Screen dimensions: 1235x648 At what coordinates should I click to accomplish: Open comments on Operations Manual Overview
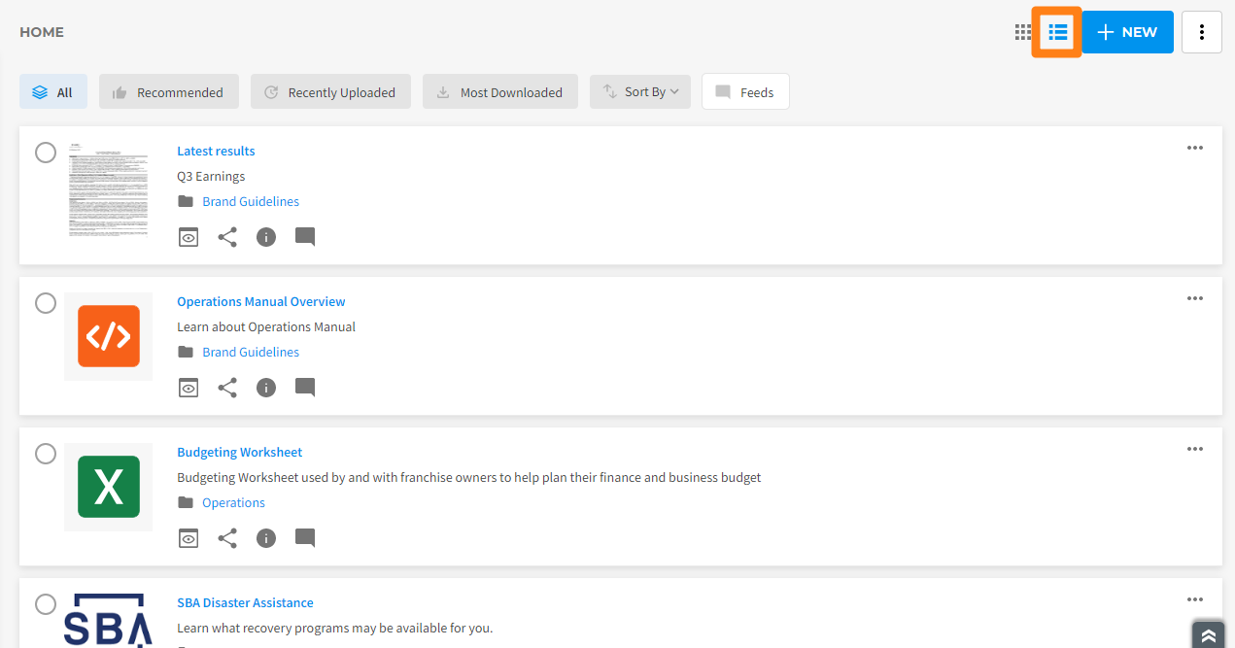pyautogui.click(x=305, y=388)
